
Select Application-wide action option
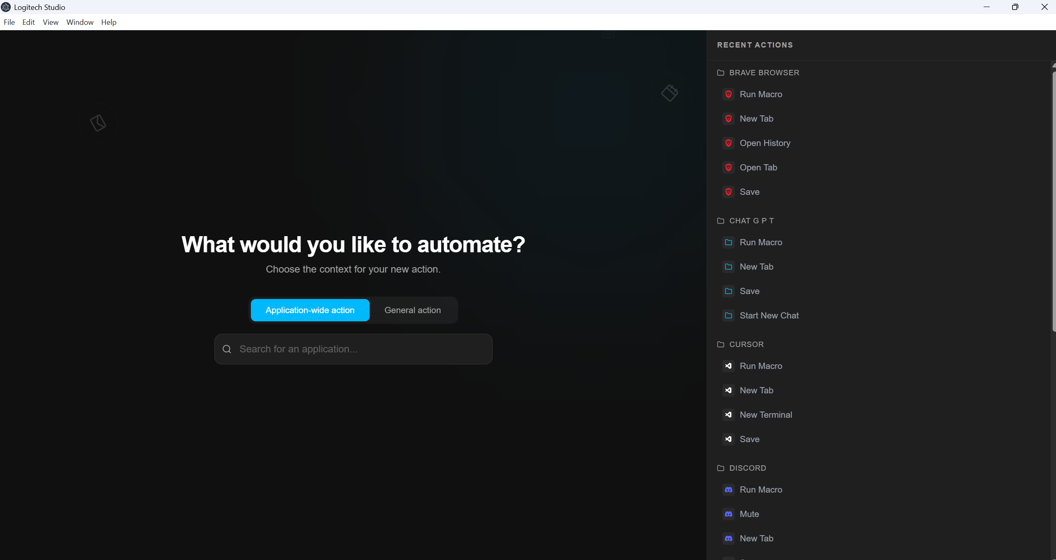(310, 310)
